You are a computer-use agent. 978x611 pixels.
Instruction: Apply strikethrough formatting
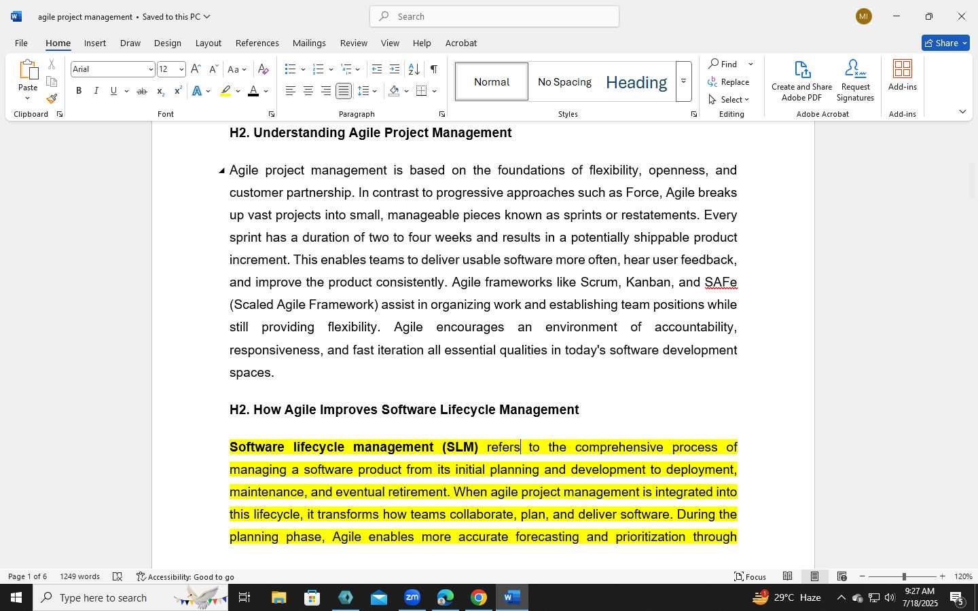(x=141, y=91)
